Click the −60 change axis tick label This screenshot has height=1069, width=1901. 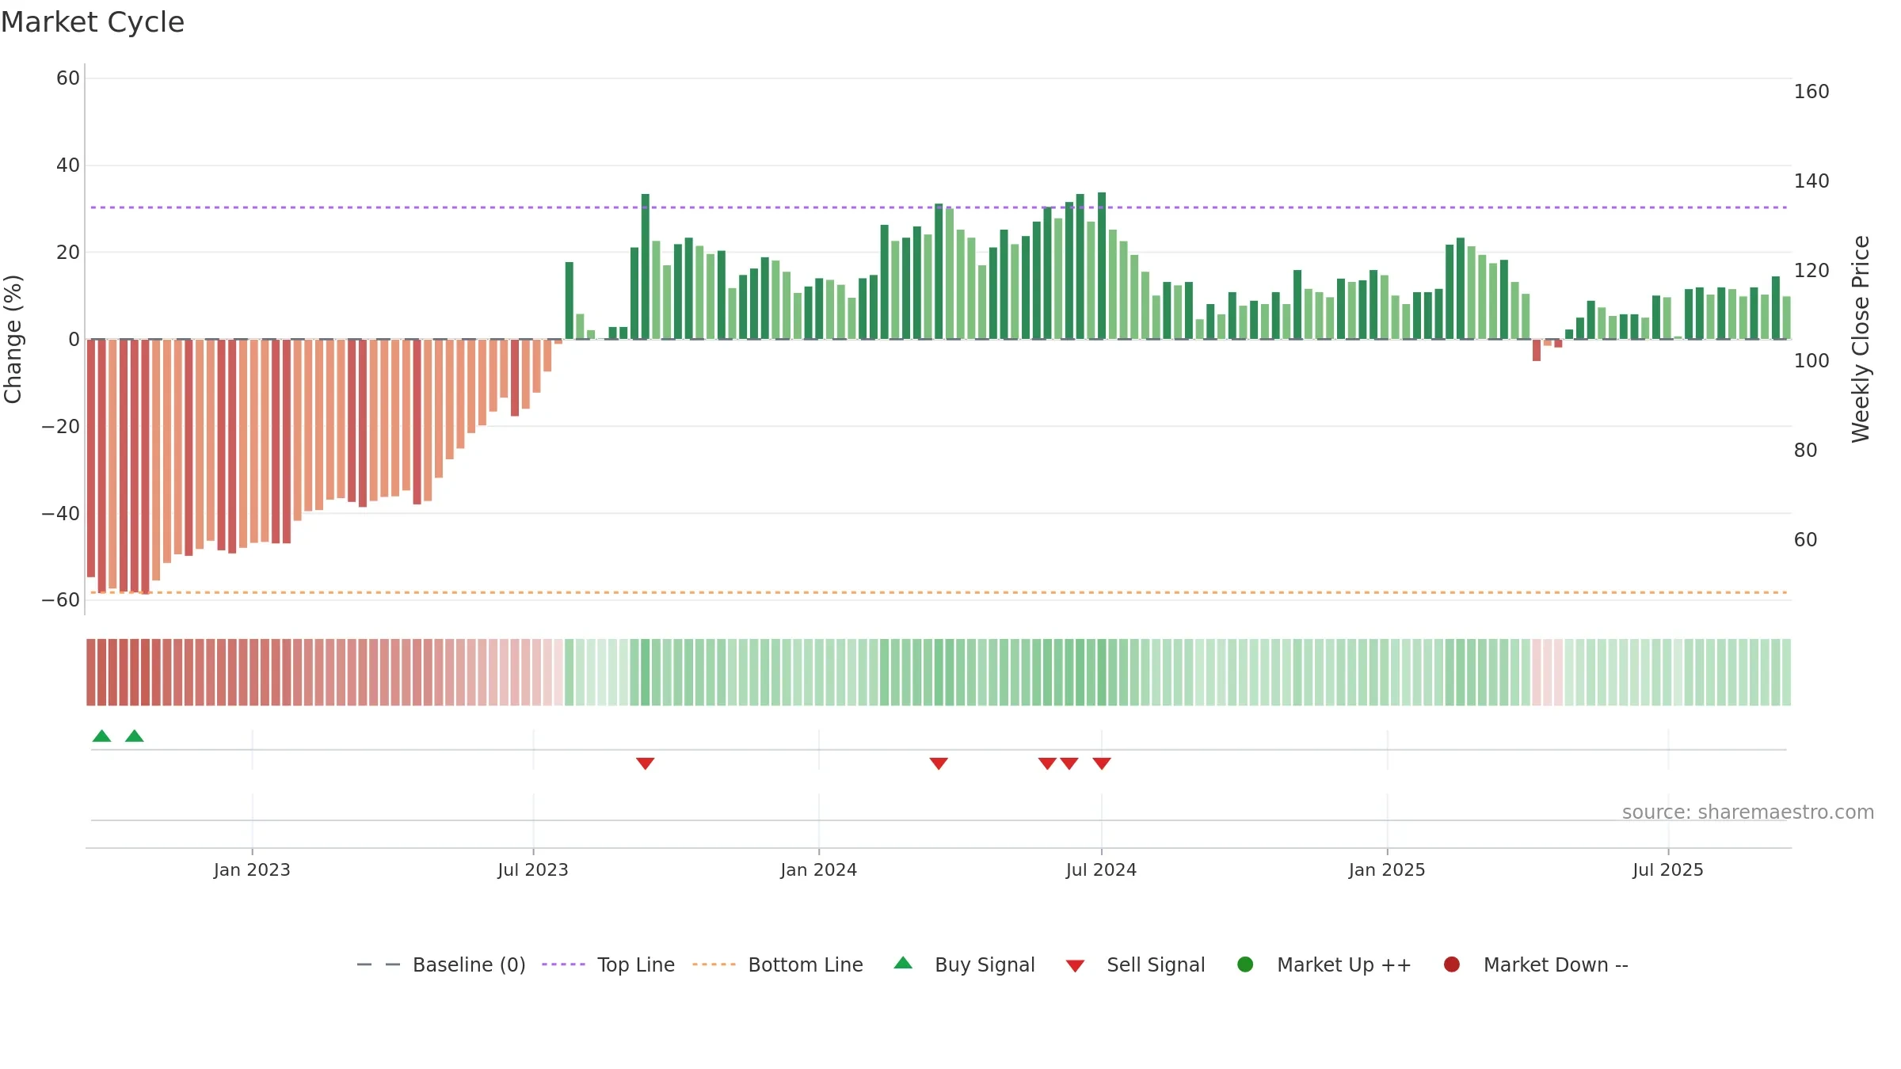point(61,600)
